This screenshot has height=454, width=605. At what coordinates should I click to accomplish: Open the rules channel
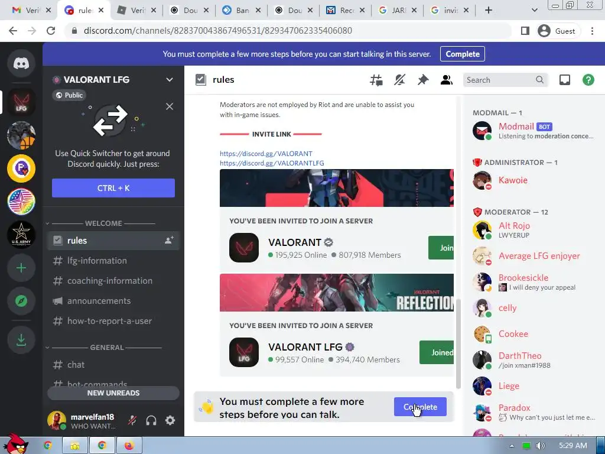[x=113, y=240]
